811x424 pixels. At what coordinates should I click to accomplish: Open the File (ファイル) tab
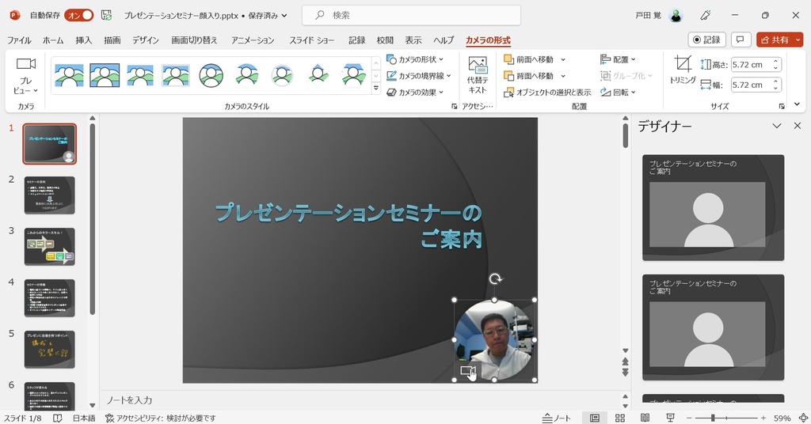point(19,40)
